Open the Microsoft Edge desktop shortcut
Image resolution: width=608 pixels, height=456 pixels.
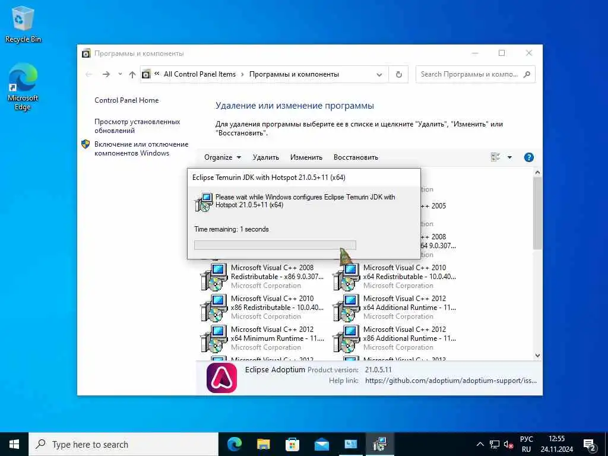click(x=23, y=87)
